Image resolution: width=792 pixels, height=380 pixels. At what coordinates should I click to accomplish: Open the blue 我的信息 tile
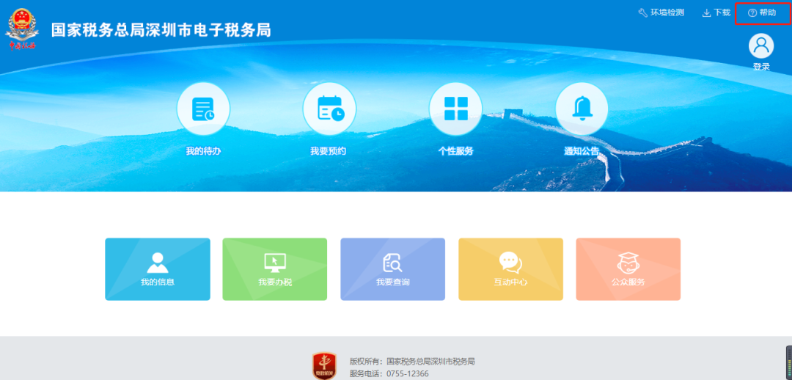158,269
